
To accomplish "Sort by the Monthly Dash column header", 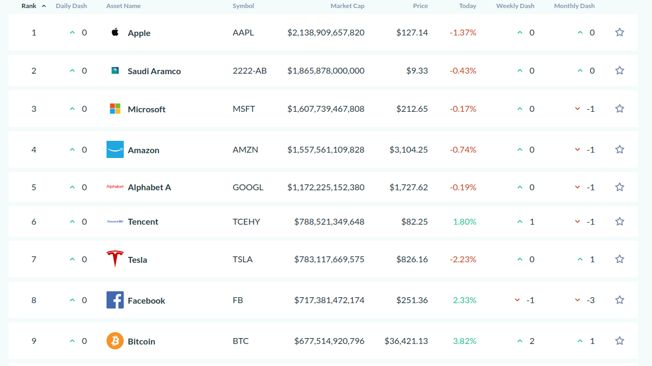I will pos(575,6).
